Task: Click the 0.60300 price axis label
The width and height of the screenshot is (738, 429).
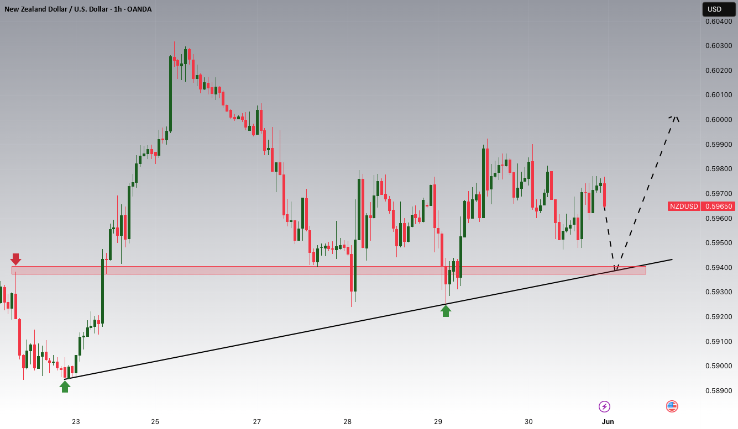Action: 719,46
